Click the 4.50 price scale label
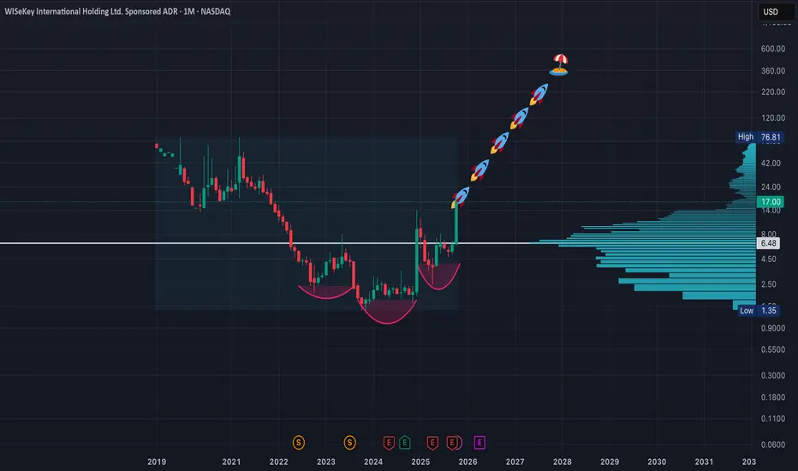 [x=769, y=259]
